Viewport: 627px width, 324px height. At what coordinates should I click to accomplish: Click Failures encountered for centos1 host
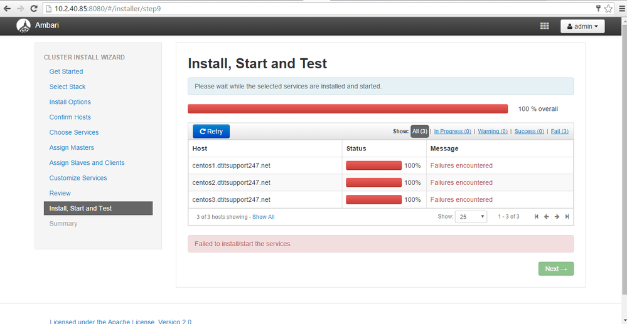click(461, 165)
